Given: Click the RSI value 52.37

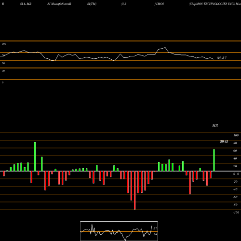Looking at the screenshot, I should click(x=222, y=58).
